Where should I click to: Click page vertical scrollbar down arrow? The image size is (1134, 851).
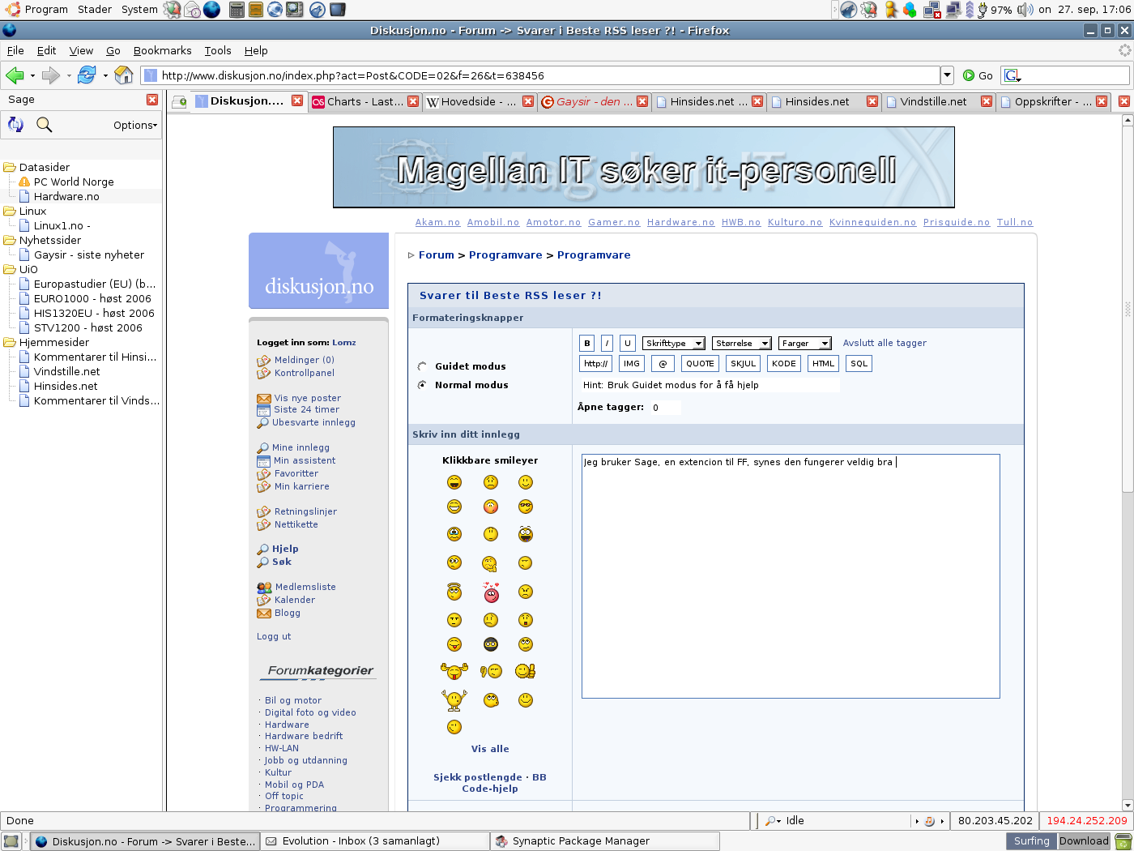tap(1128, 805)
